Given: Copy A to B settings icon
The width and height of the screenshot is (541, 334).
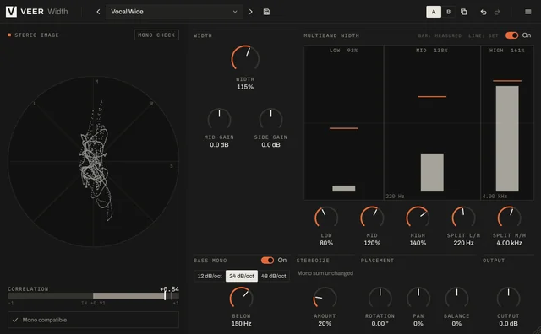Looking at the screenshot, I should [464, 12].
